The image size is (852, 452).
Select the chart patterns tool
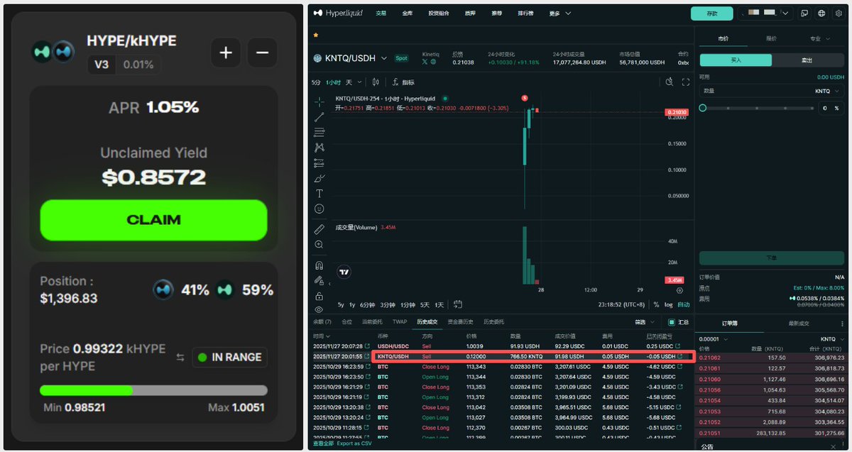tap(319, 148)
